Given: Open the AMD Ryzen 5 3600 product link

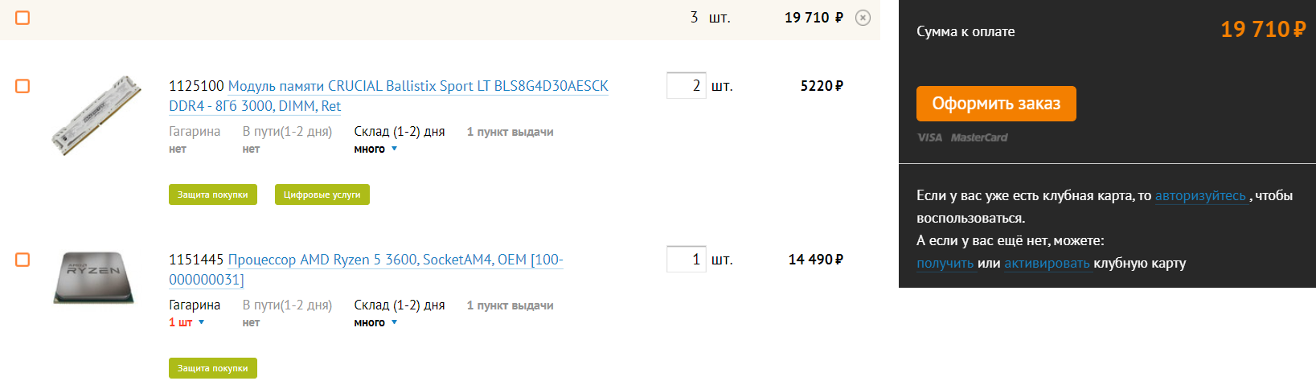Looking at the screenshot, I should coord(395,260).
